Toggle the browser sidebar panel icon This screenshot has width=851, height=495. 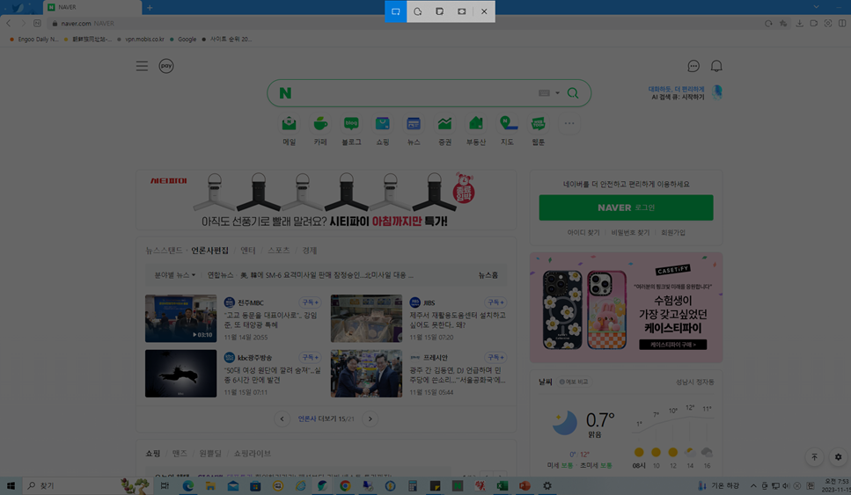[x=842, y=24]
